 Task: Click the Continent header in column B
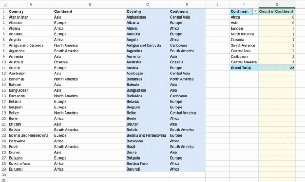65,11
